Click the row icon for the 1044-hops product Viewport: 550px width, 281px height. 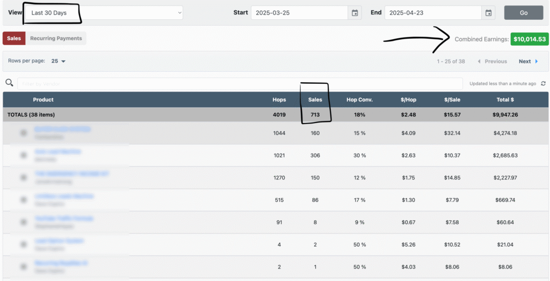[24, 133]
